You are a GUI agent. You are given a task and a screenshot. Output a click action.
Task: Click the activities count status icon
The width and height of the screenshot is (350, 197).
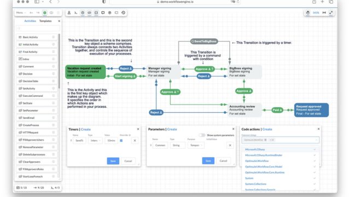18,188
